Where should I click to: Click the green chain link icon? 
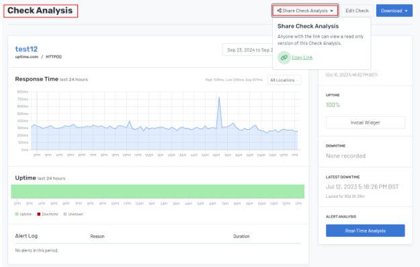coord(284,57)
